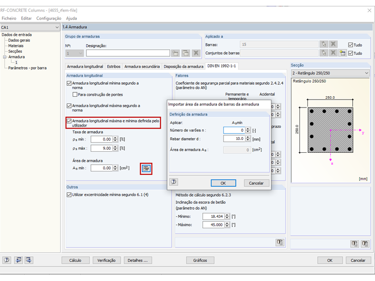Click the help icon in the import dialog

pyautogui.click(x=174, y=182)
